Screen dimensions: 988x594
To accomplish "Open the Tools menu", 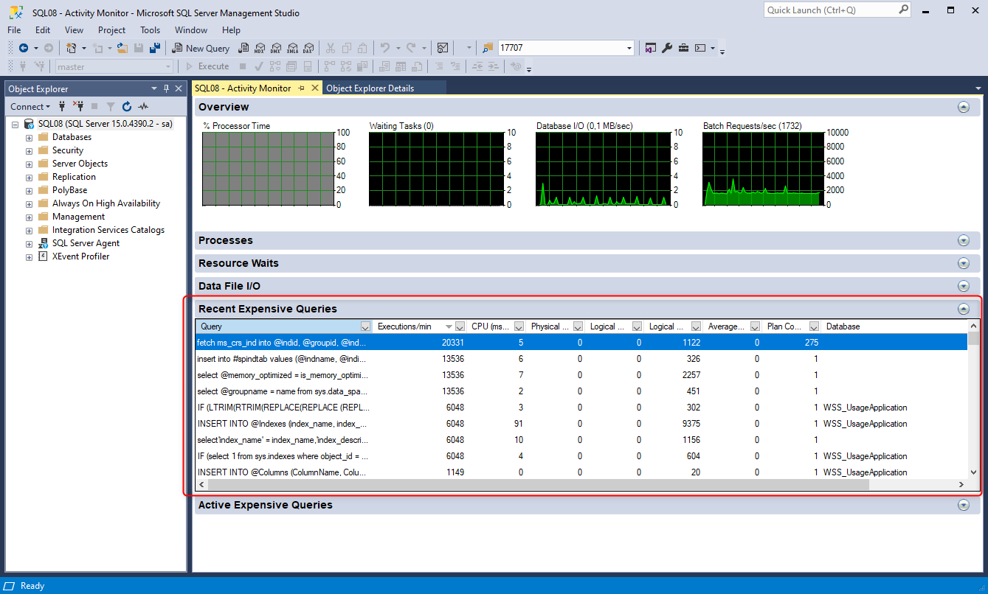I will (x=151, y=30).
